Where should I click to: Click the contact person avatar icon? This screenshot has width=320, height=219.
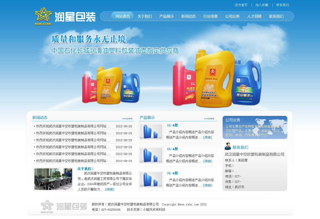228,146
